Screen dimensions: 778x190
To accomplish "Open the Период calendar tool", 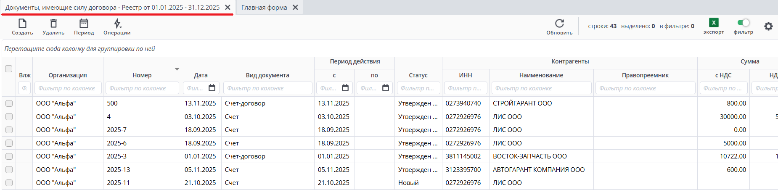I will [84, 24].
